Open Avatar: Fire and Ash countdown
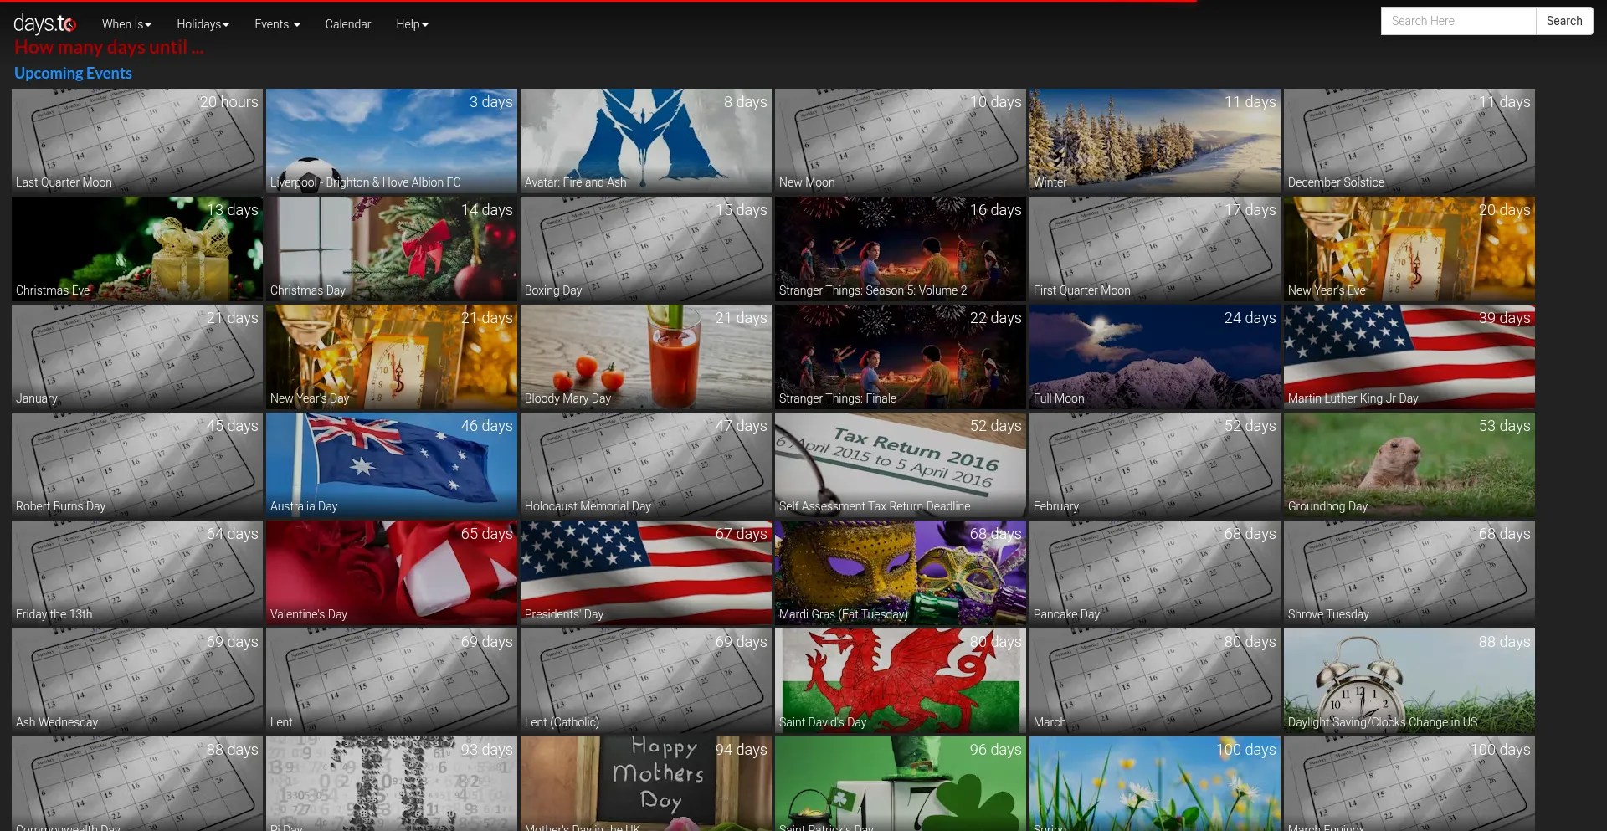Image resolution: width=1607 pixels, height=831 pixels. [646, 141]
